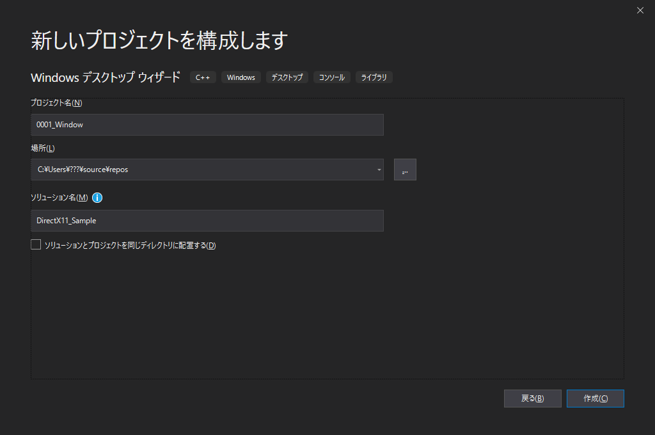The width and height of the screenshot is (655, 435).
Task: Click the info icon beside ソリューション名
Action: click(97, 198)
